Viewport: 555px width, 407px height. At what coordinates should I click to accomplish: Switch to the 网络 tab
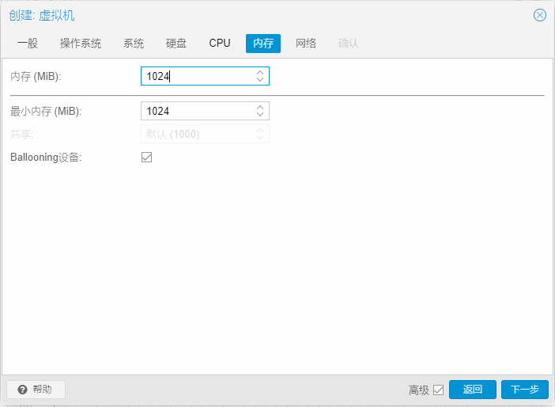pos(306,44)
